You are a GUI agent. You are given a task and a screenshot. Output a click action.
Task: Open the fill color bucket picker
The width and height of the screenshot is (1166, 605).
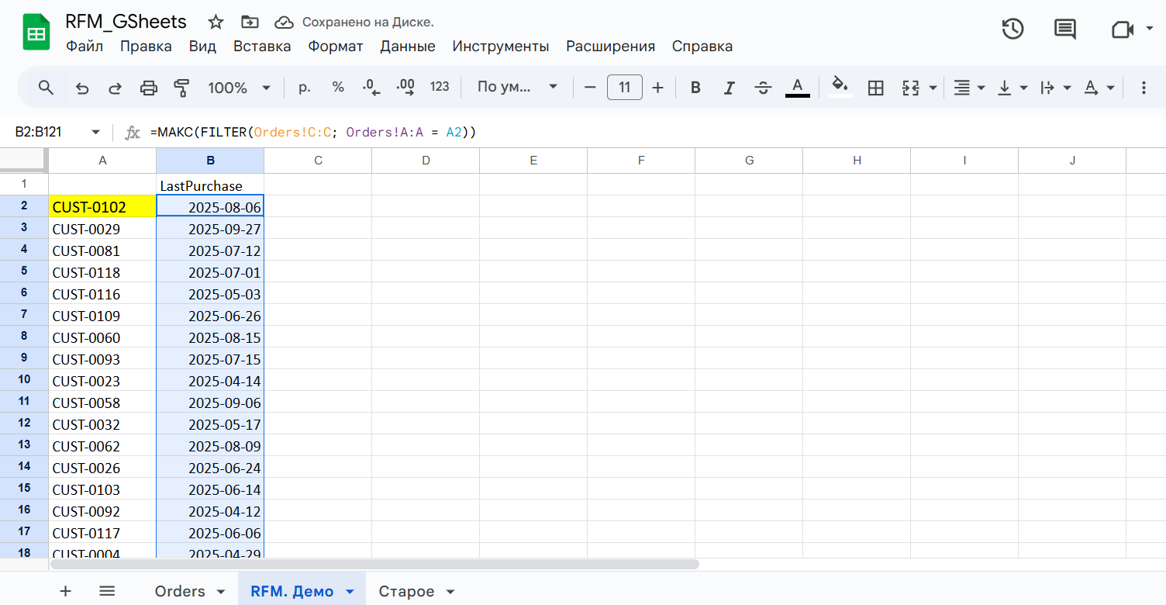pos(840,86)
